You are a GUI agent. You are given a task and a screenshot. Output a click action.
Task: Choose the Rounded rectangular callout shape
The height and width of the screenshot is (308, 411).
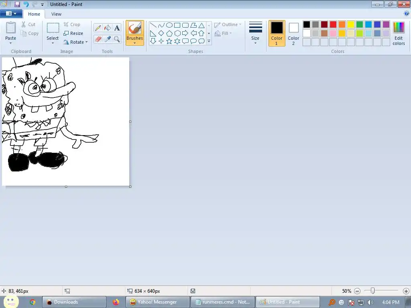click(185, 41)
